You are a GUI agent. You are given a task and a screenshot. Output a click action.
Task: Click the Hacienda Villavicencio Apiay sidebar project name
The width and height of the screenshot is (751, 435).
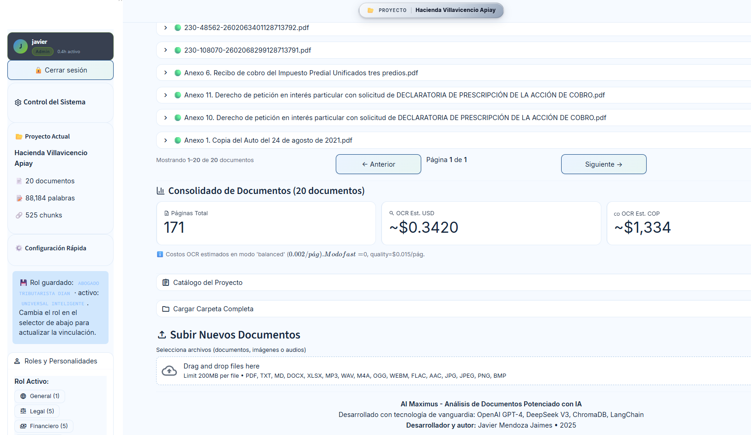(x=51, y=158)
